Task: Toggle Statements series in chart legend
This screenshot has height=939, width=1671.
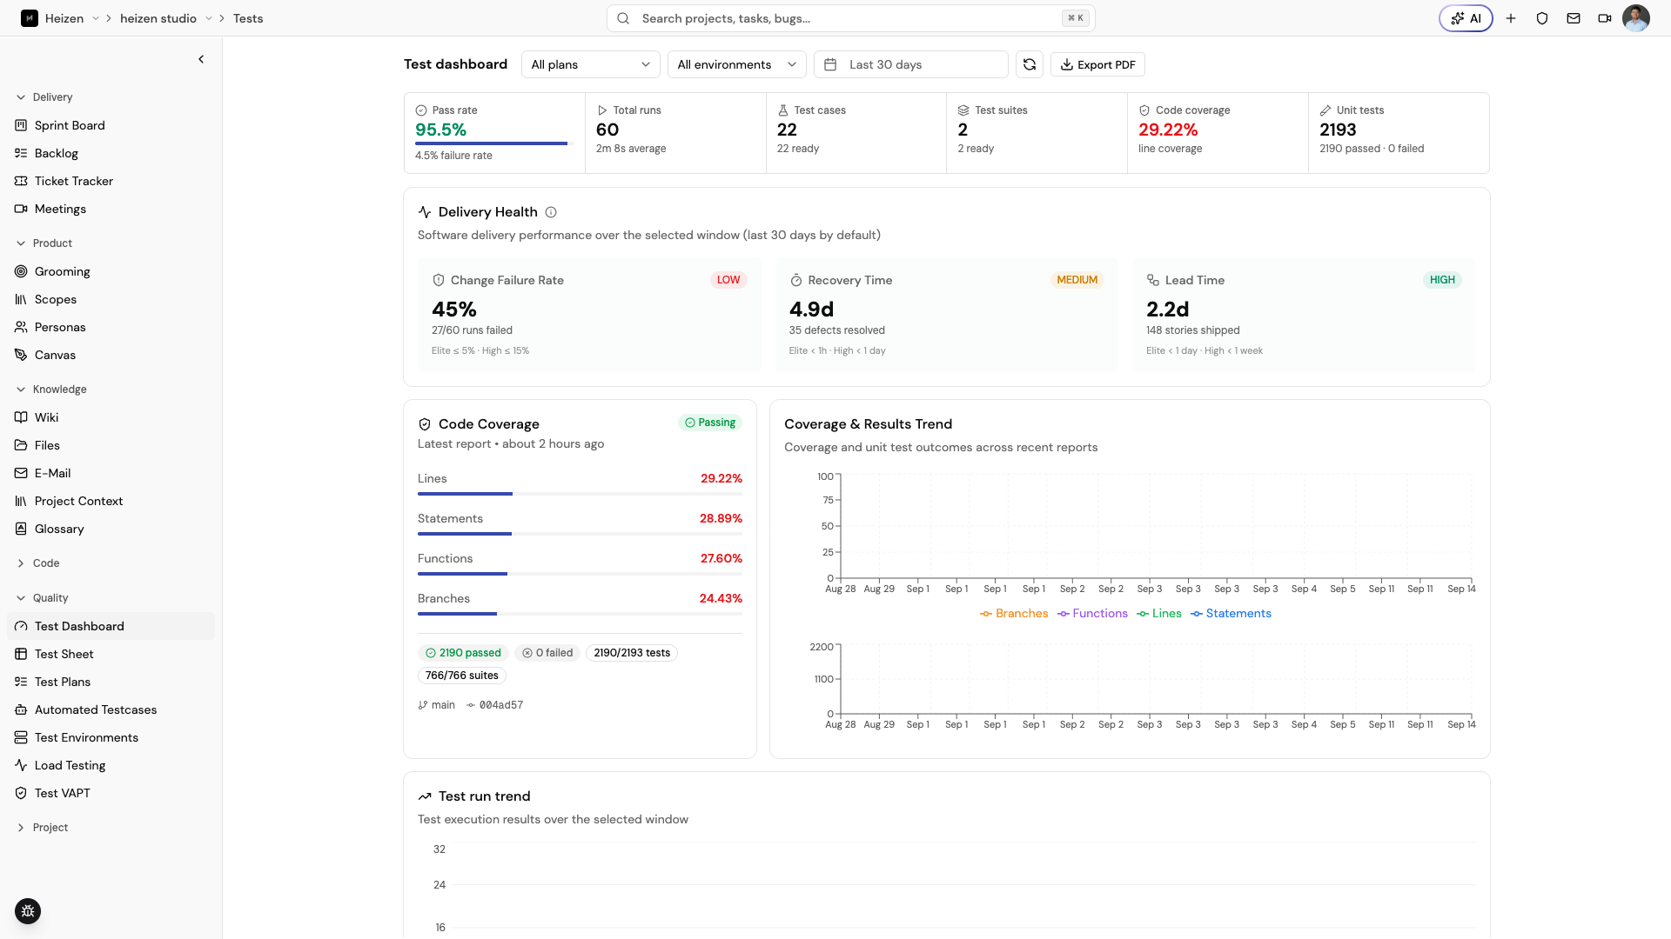Action: 1231,614
